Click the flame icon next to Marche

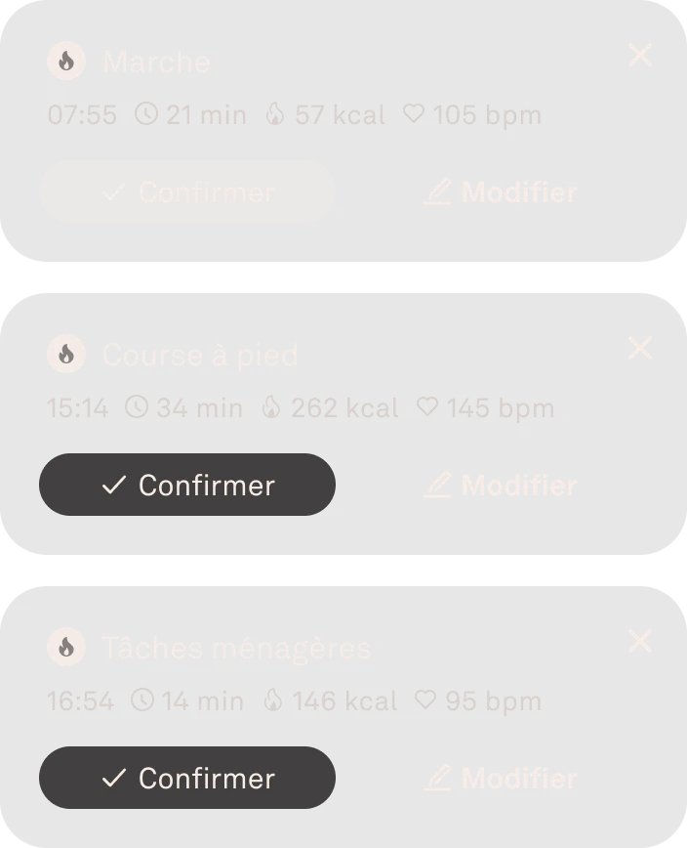click(65, 61)
